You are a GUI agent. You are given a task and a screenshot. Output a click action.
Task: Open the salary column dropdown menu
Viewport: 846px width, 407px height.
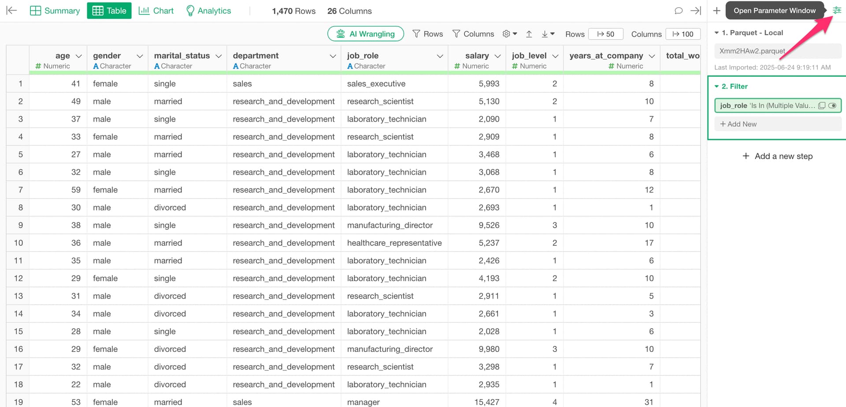tap(497, 56)
